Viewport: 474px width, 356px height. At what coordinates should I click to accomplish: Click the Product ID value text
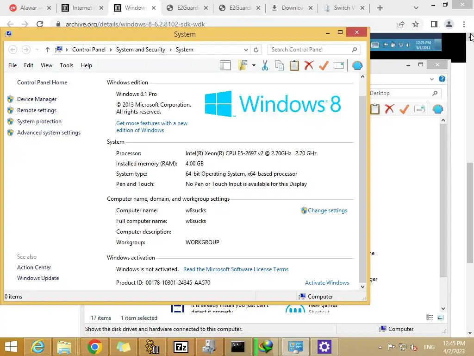tap(178, 282)
